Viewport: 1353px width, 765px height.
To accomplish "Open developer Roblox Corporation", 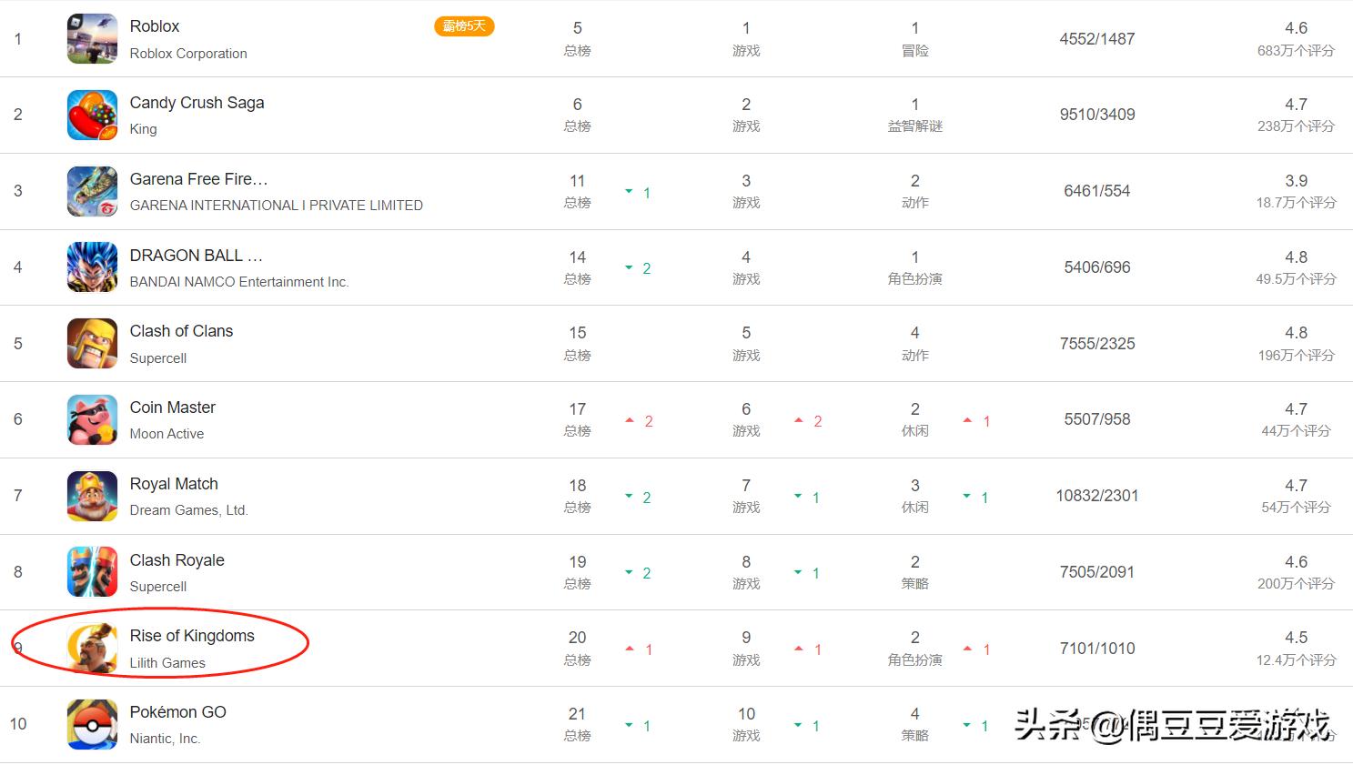I will click(x=188, y=54).
